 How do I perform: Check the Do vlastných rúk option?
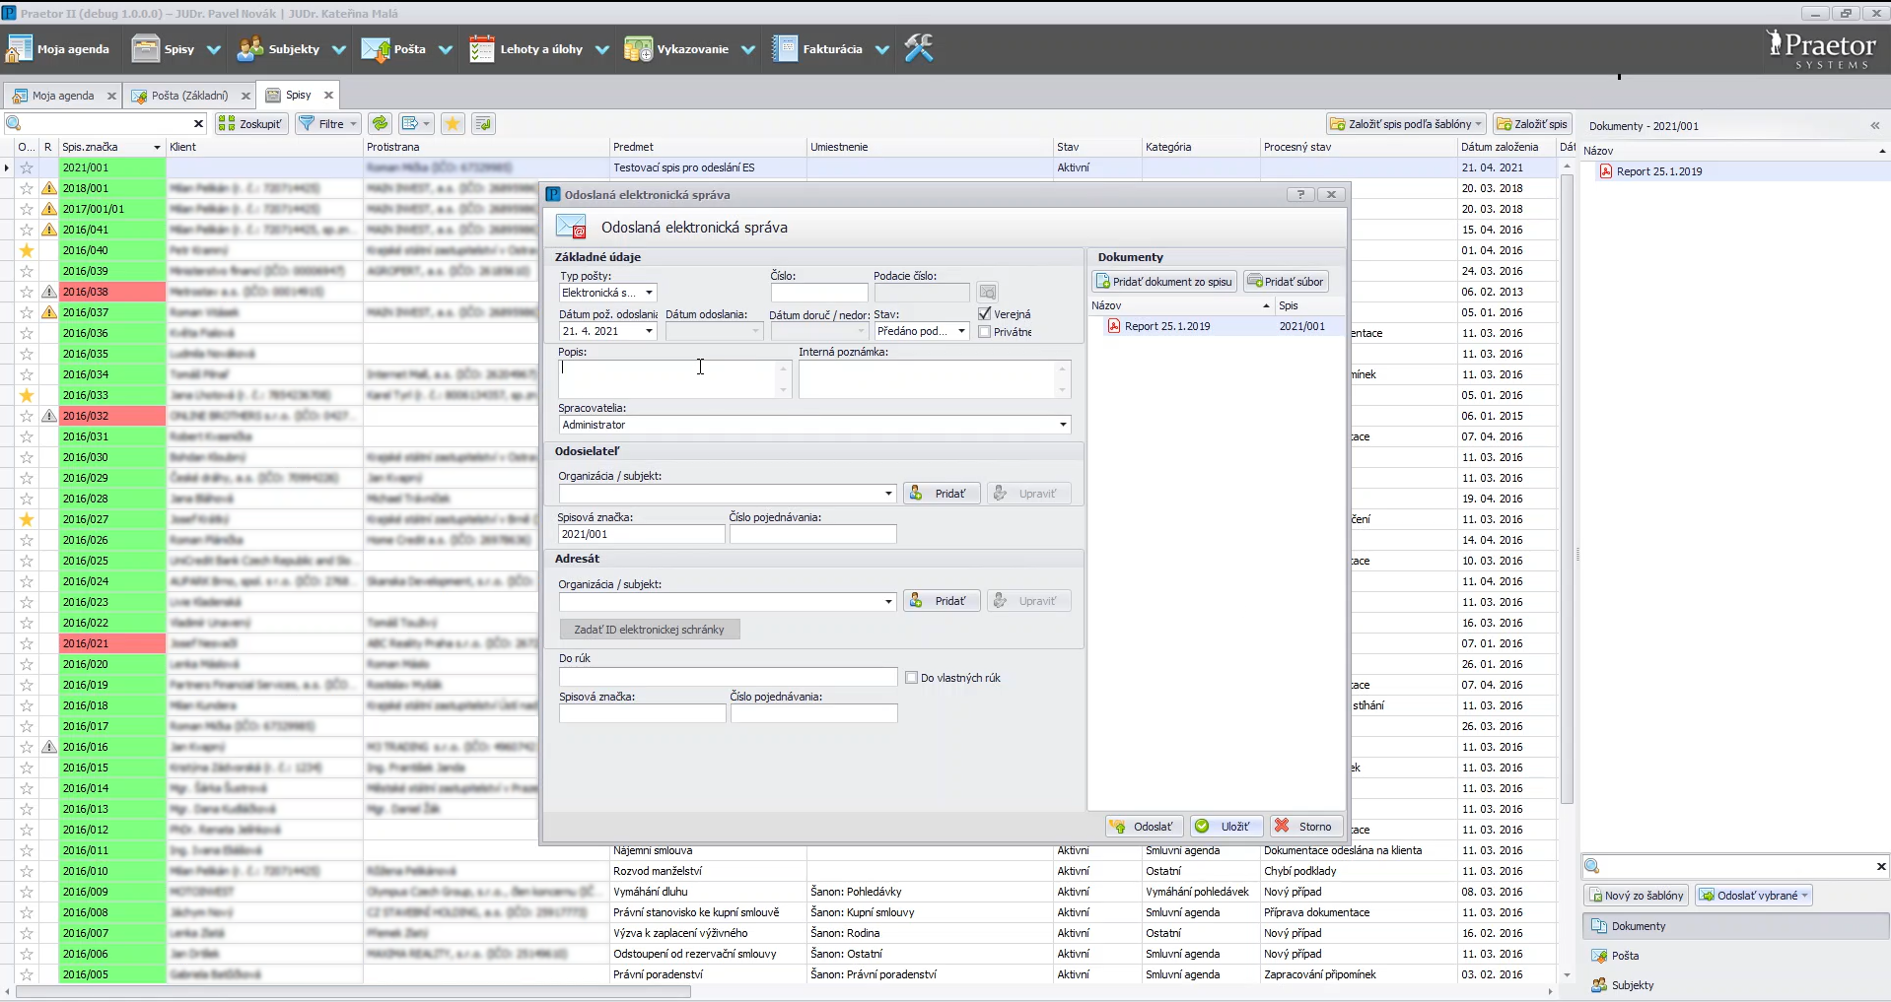[911, 678]
